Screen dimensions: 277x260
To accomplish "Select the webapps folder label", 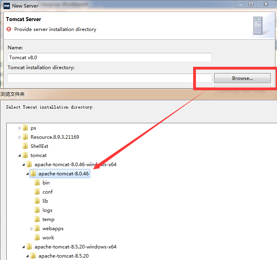I will click(53, 229).
